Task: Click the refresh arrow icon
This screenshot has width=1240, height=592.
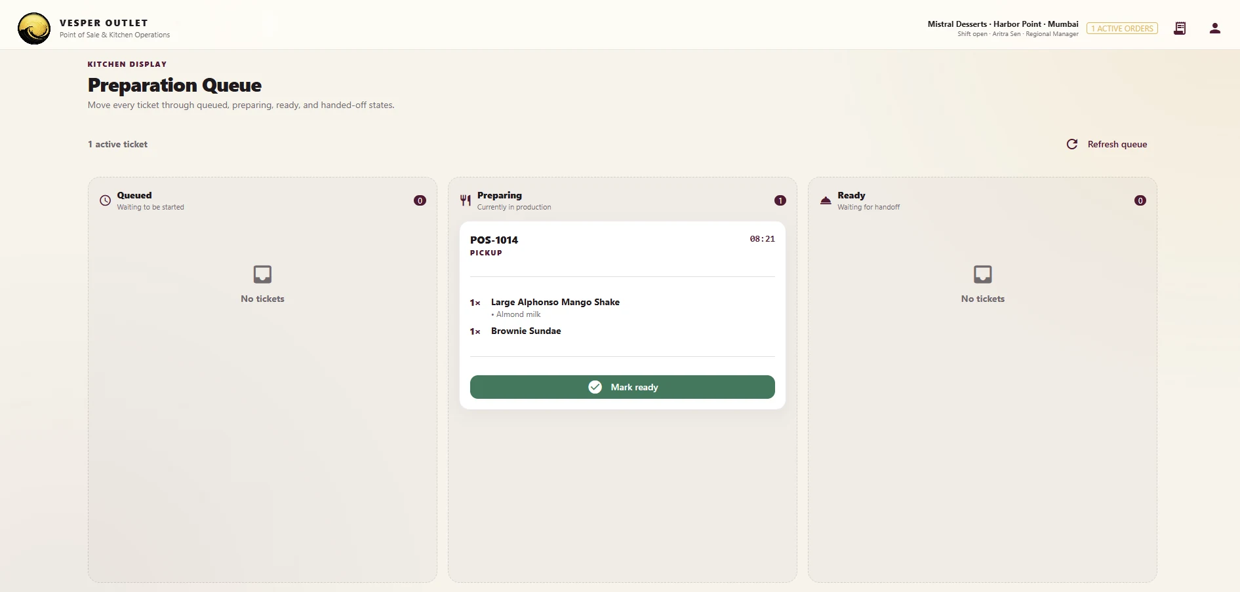Action: (1072, 144)
